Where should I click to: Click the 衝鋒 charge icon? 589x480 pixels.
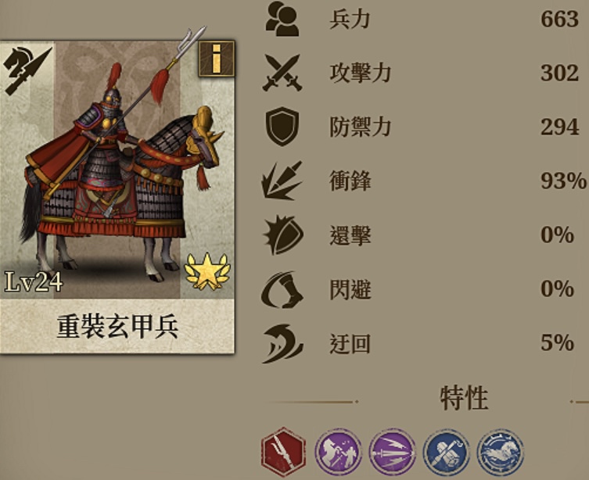[282, 181]
